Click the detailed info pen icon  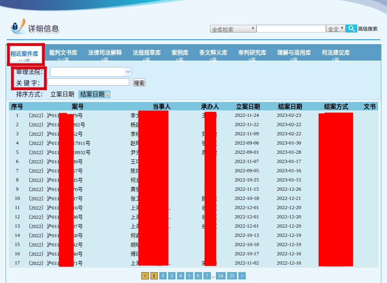click(18, 27)
